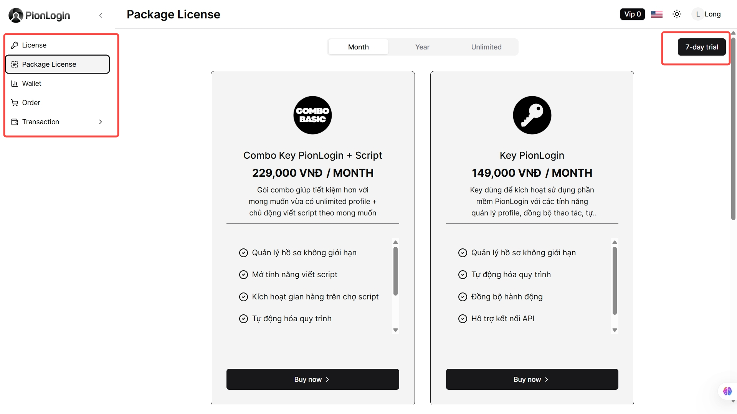Click the Vip 0 badge
This screenshot has height=414, width=737.
click(632, 14)
